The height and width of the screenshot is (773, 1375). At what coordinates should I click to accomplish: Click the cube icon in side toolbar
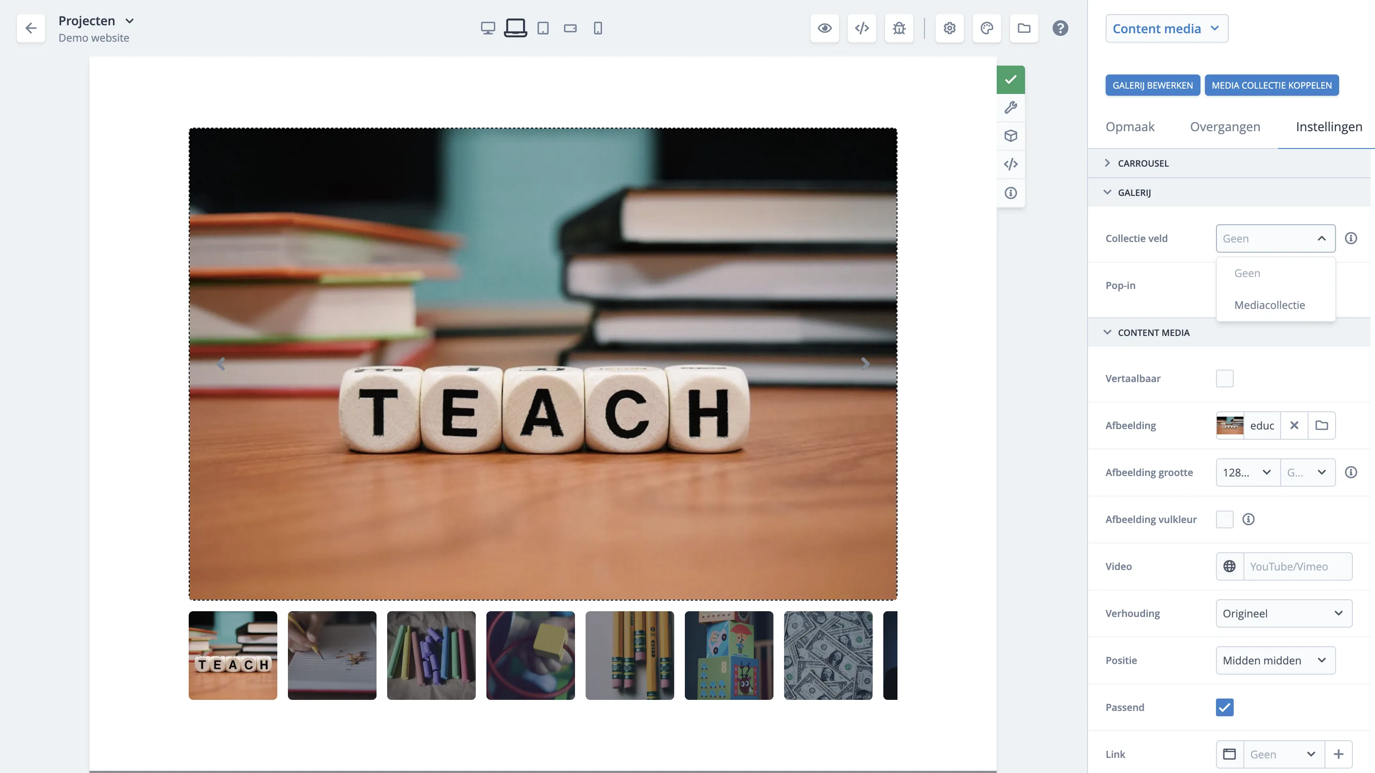1010,136
